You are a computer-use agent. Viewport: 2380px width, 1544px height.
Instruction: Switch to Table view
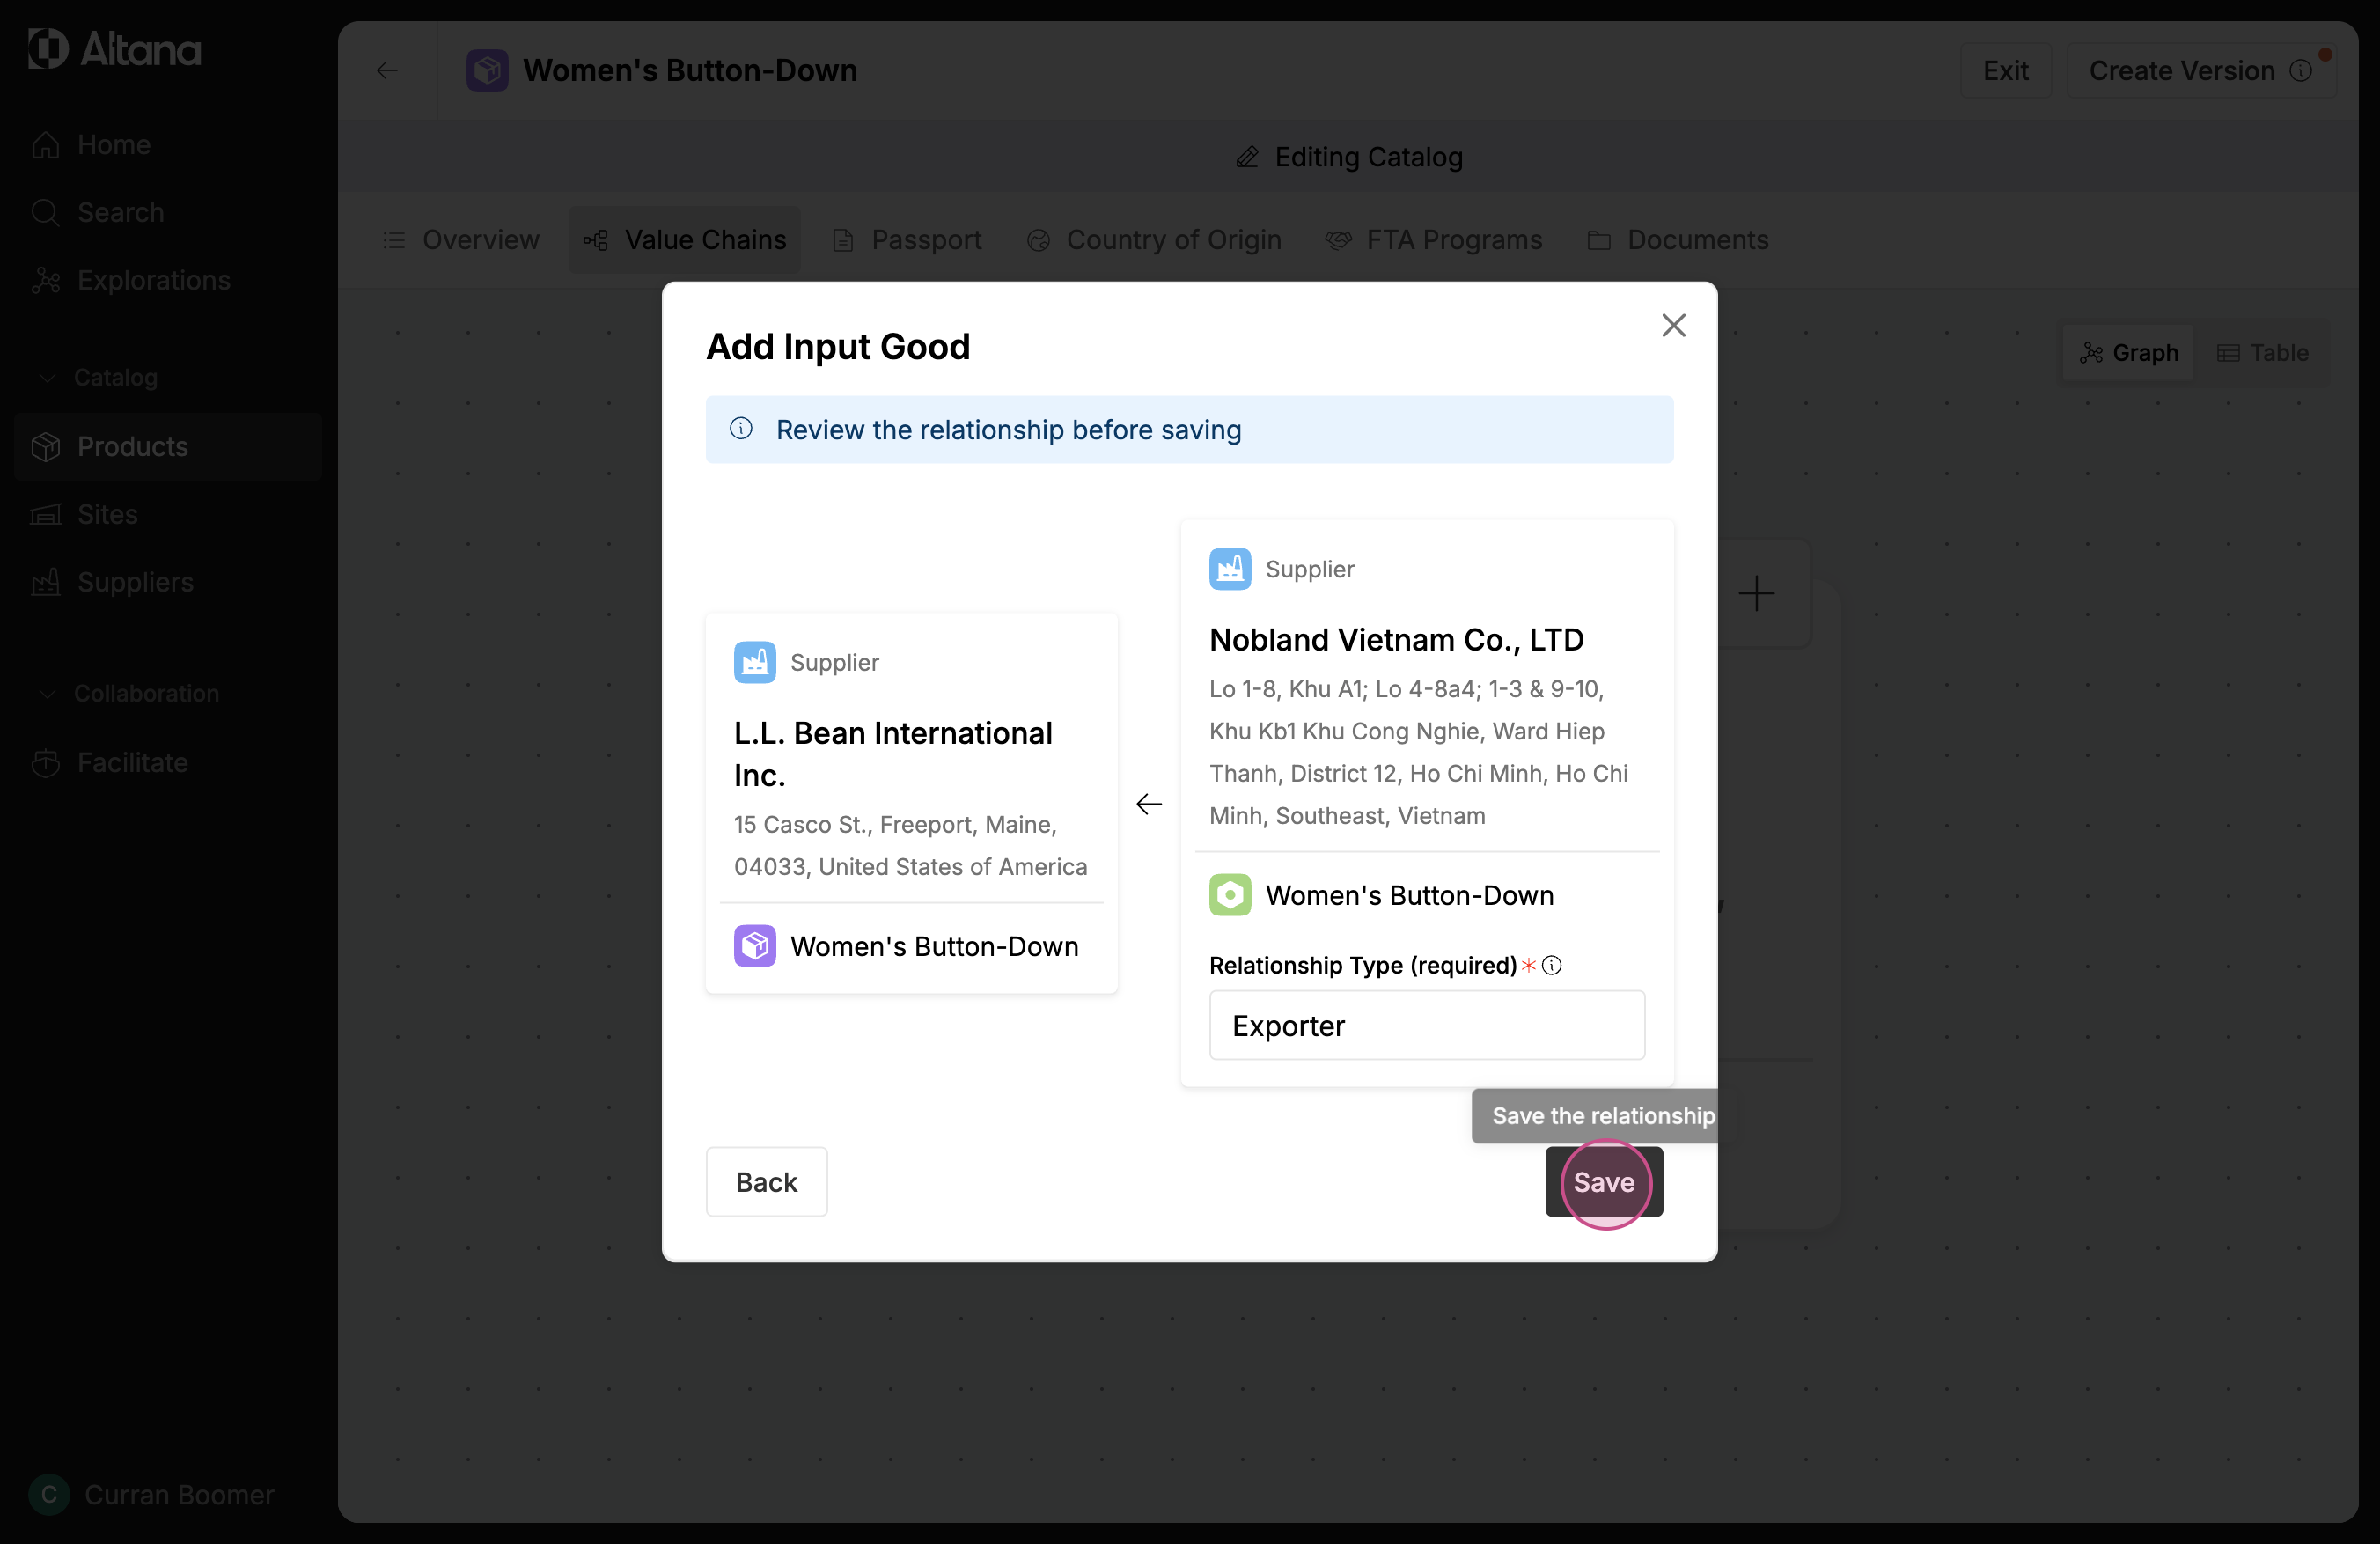click(2262, 353)
